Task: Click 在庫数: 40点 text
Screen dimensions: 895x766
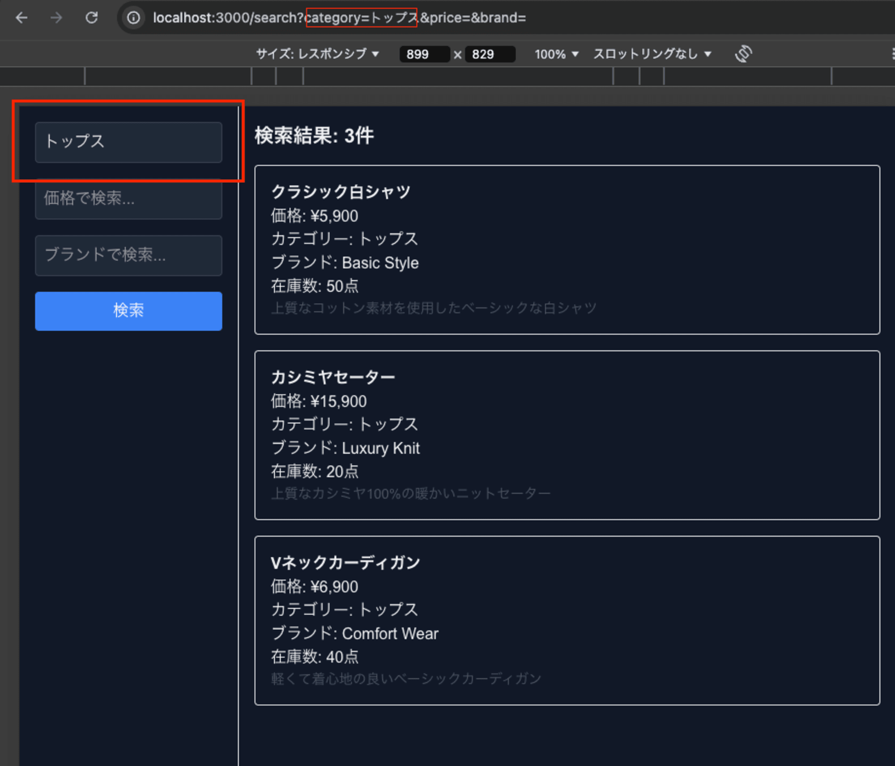Action: coord(315,657)
